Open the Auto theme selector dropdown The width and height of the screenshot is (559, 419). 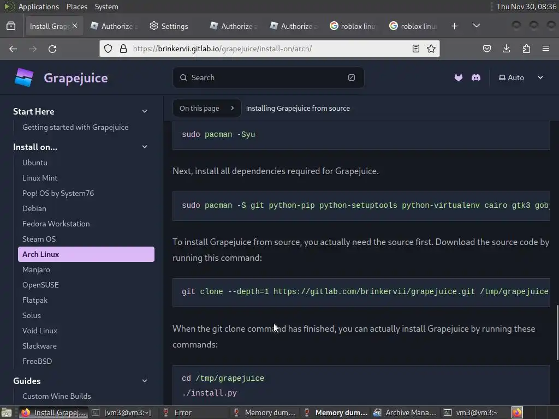pos(521,77)
